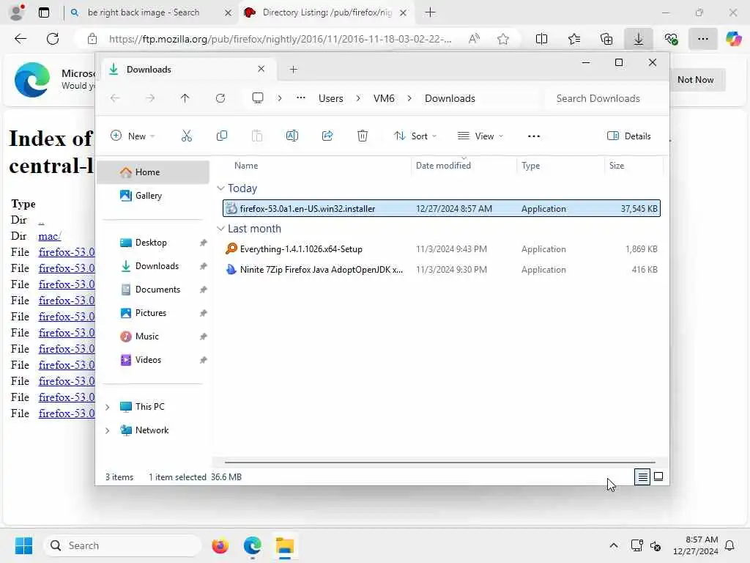The width and height of the screenshot is (750, 563).
Task: Expand chevron after VM6 breadcrumb
Action: [x=409, y=98]
